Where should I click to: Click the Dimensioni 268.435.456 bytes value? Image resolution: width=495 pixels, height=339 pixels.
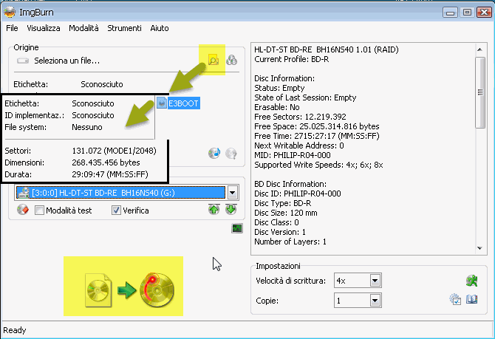106,162
